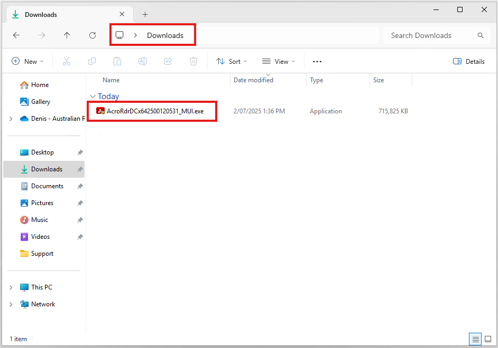Open Documents in the sidebar
Image resolution: width=498 pixels, height=348 pixels.
tap(47, 186)
